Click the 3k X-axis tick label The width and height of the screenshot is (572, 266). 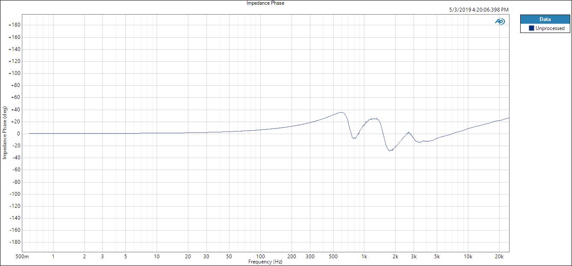[414, 257]
